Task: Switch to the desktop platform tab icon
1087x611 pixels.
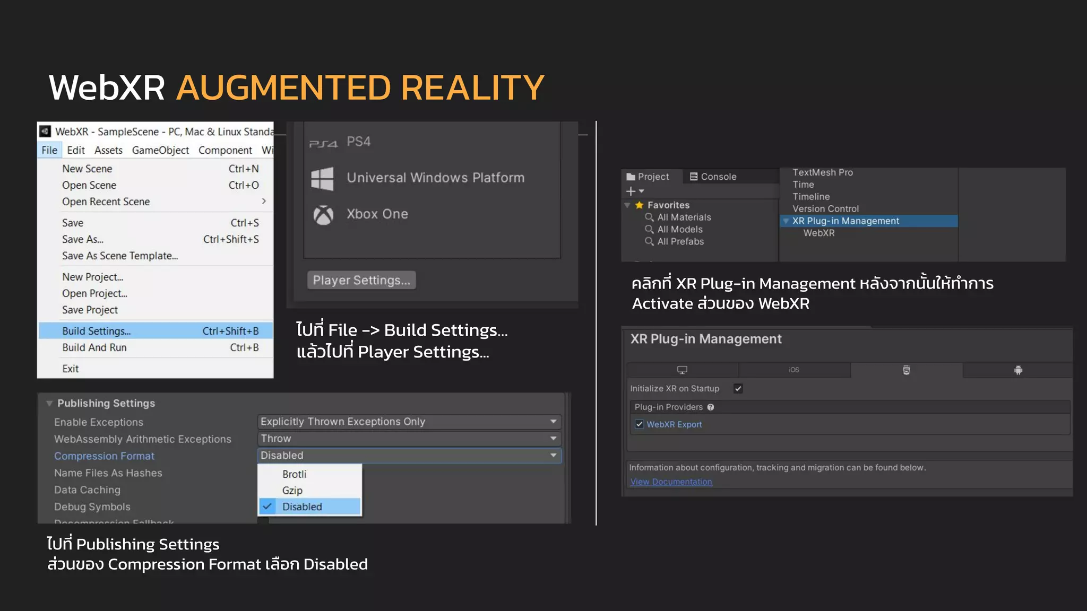Action: click(x=682, y=370)
